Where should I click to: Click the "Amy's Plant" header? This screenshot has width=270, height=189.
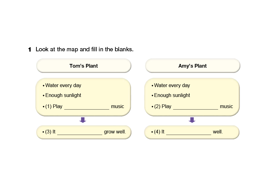click(192, 66)
